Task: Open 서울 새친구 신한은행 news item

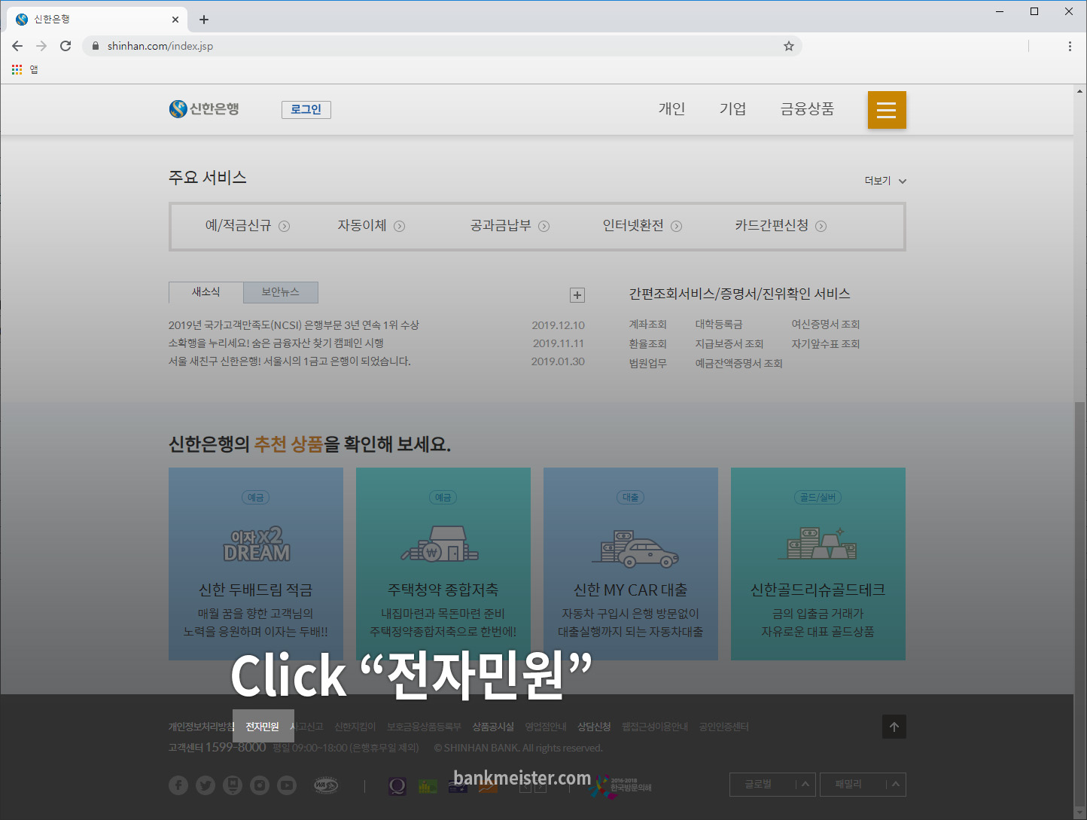Action: click(290, 361)
